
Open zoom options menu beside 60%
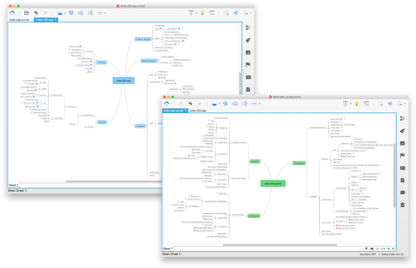tap(393, 249)
